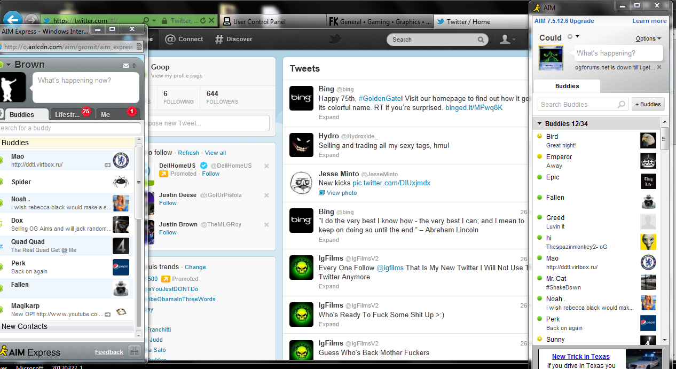Click Emperor's crown icon in AIM window

[x=648, y=161]
